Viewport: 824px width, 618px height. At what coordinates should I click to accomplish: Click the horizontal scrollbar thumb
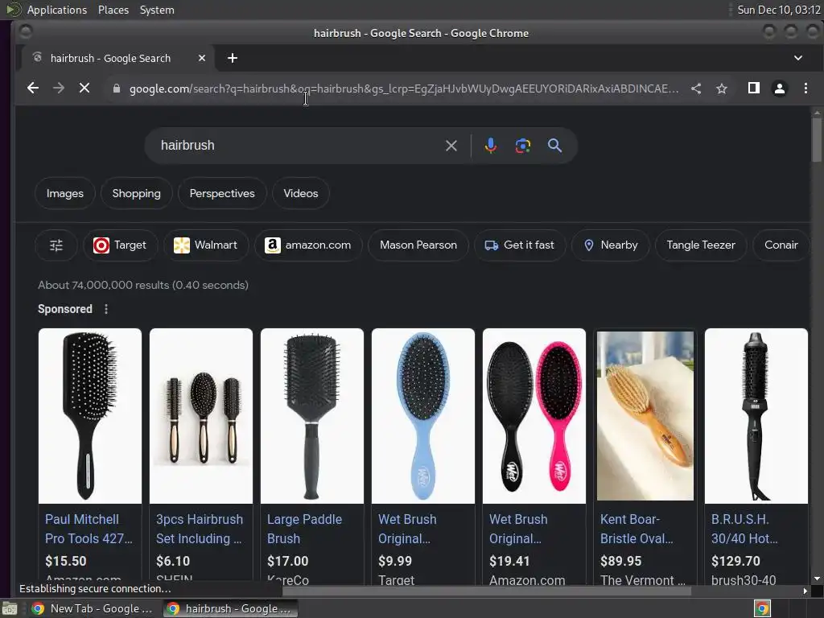pos(487,591)
